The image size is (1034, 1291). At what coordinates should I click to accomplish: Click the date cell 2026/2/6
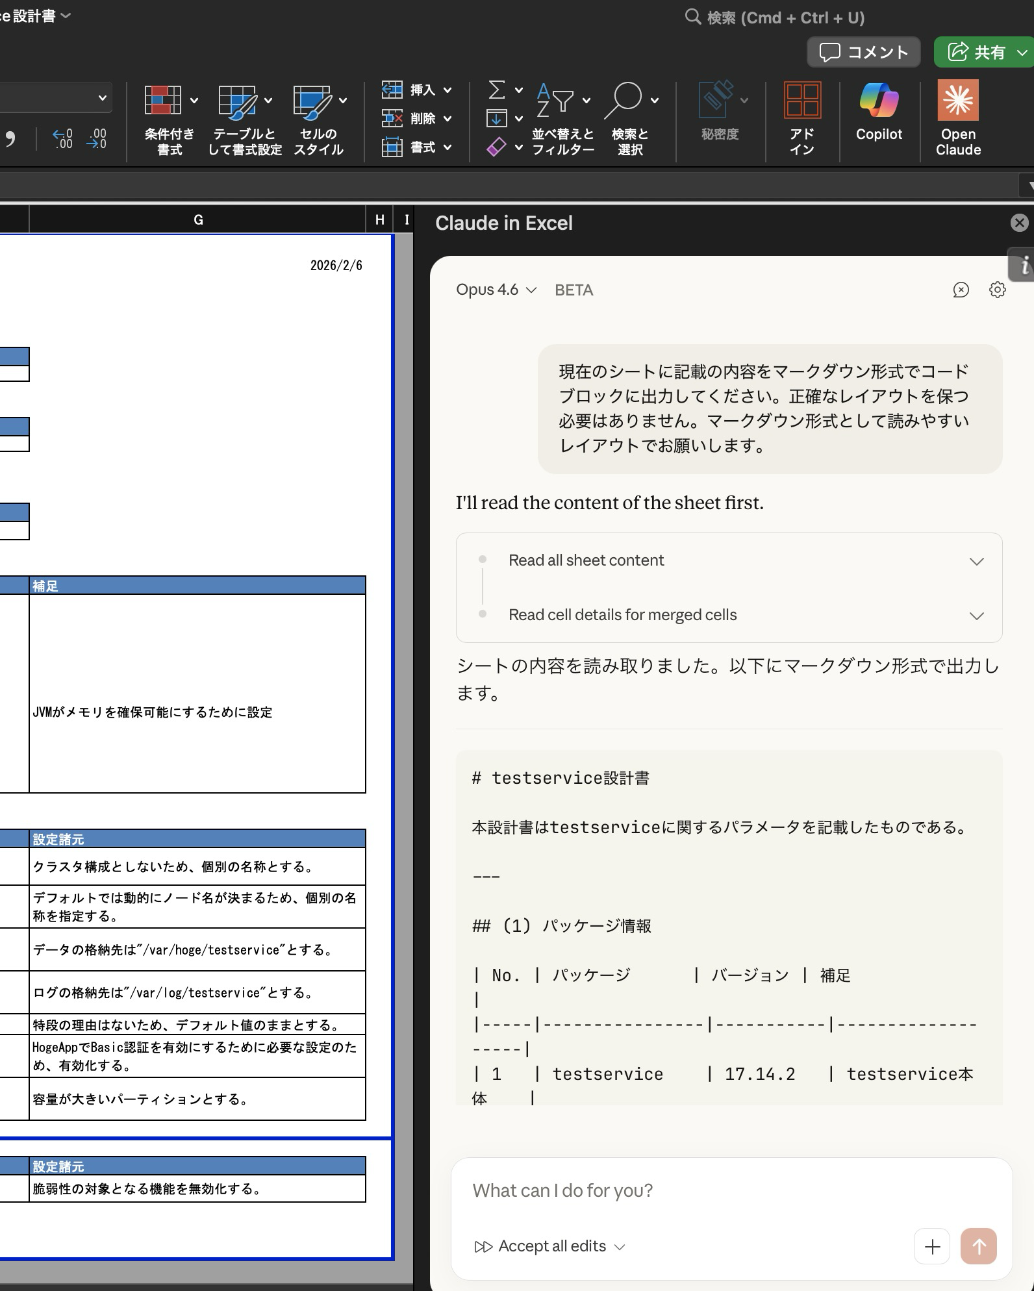pyautogui.click(x=336, y=265)
